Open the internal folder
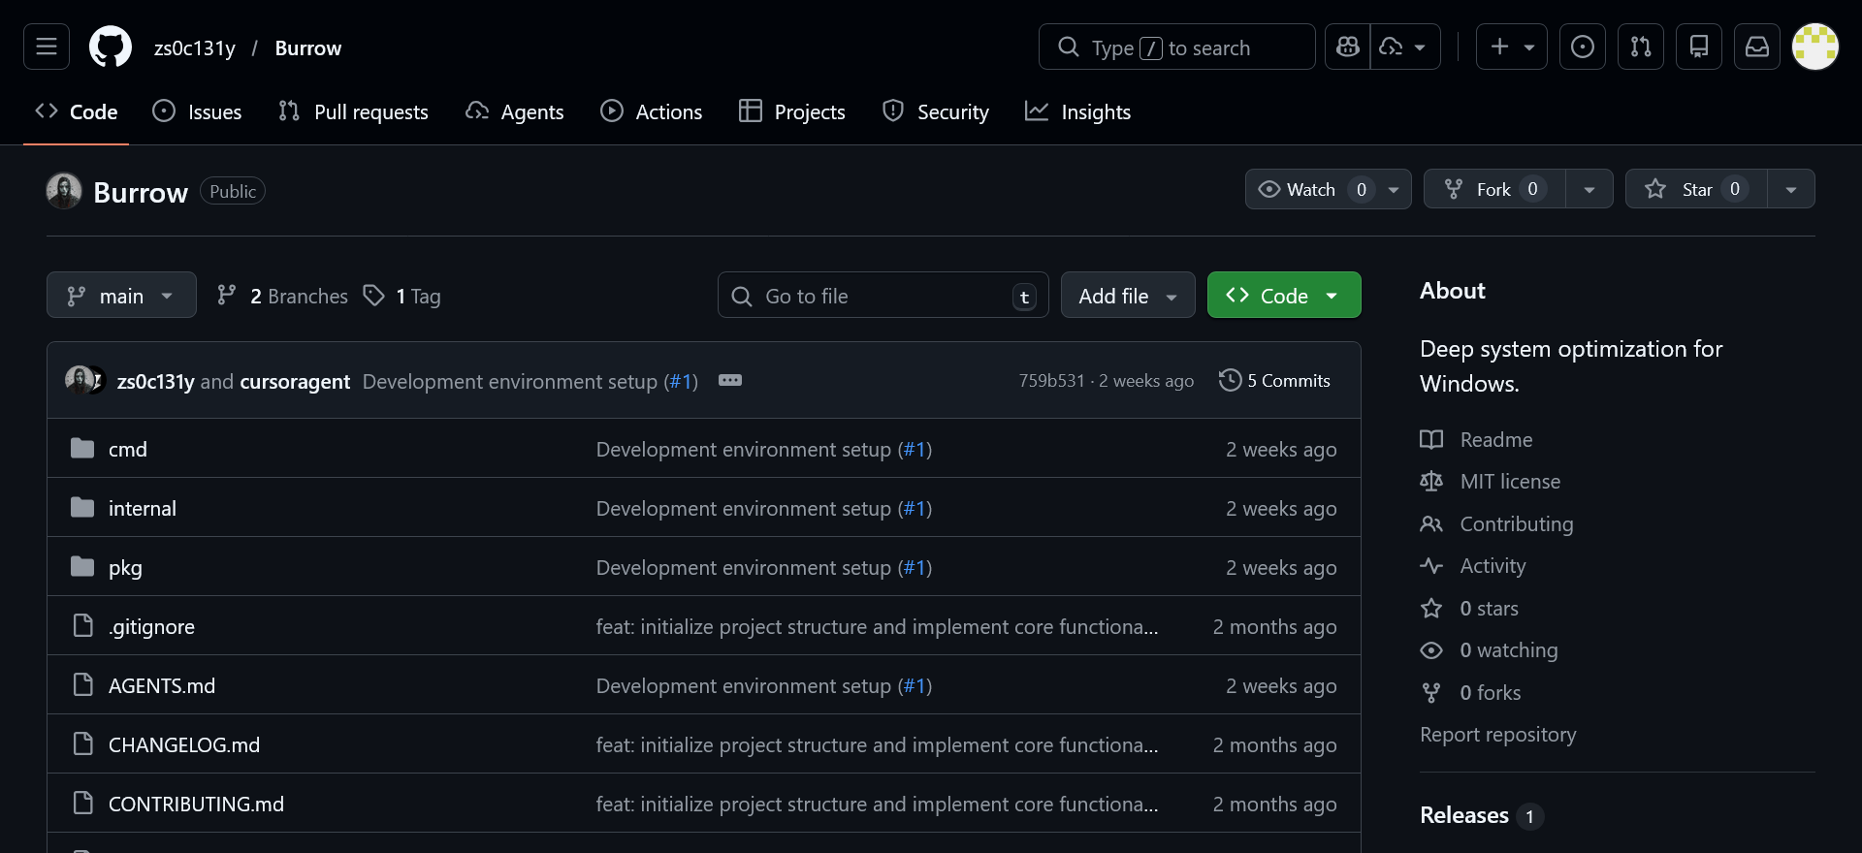The height and width of the screenshot is (853, 1862). coord(143,508)
